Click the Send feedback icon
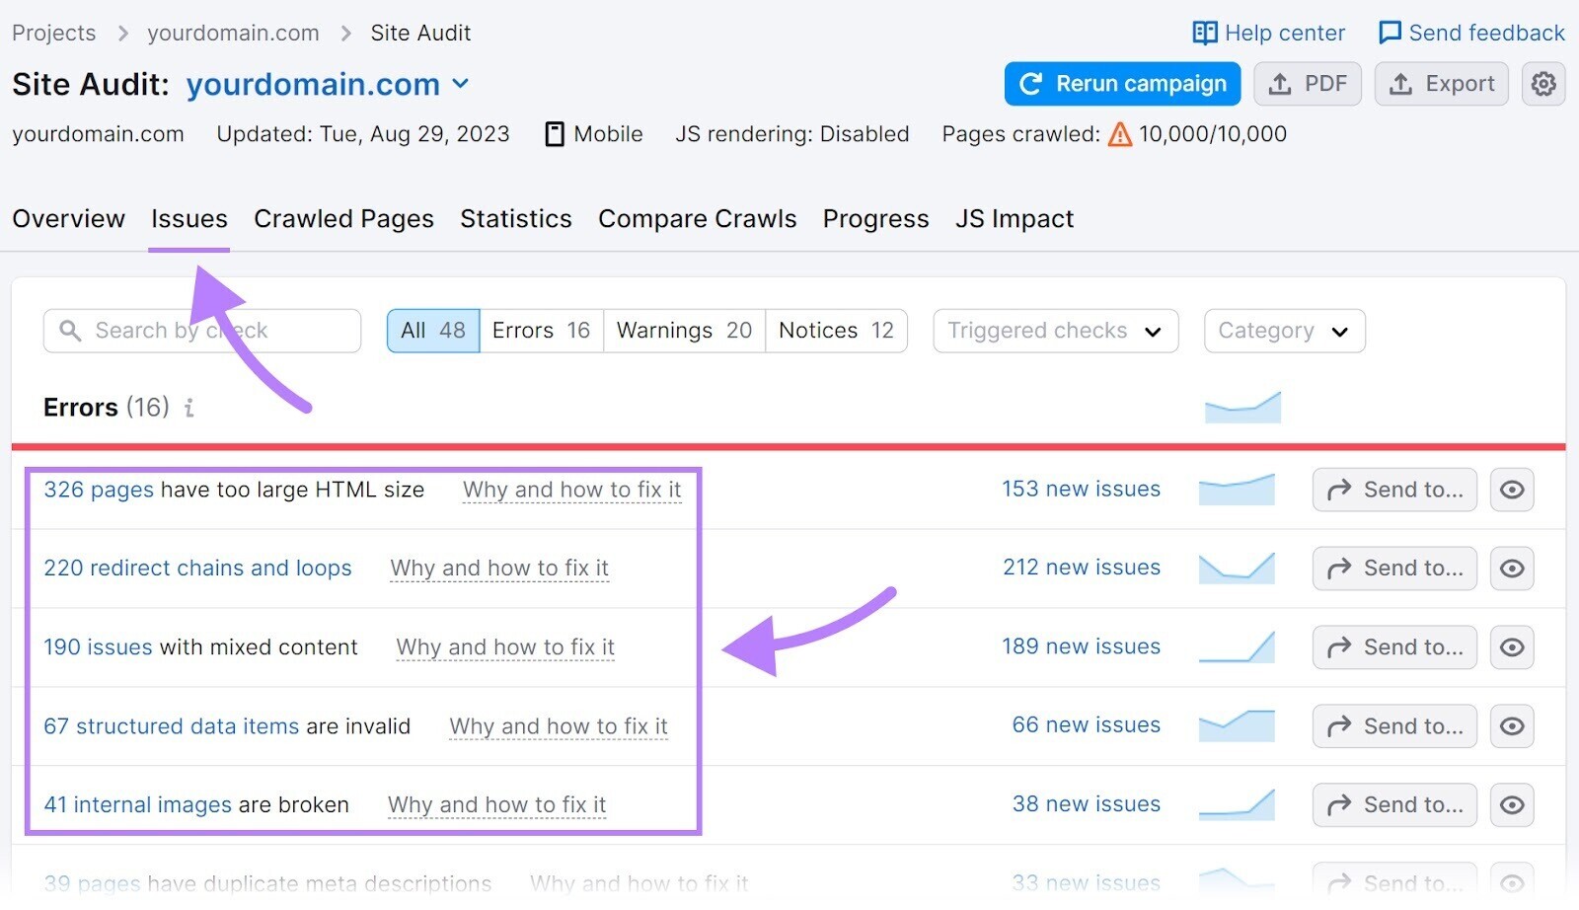The height and width of the screenshot is (910, 1579). 1390,33
